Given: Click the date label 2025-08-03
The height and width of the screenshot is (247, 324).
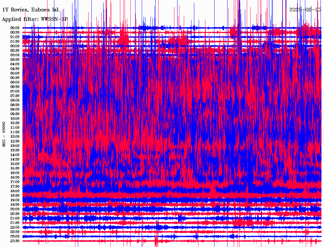Looking at the screenshot, I should tap(305, 9).
